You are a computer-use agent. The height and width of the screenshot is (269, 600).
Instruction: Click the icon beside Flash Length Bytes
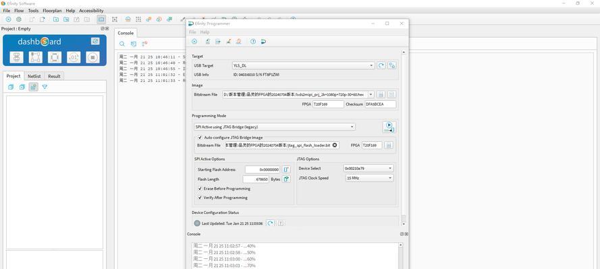pos(286,179)
